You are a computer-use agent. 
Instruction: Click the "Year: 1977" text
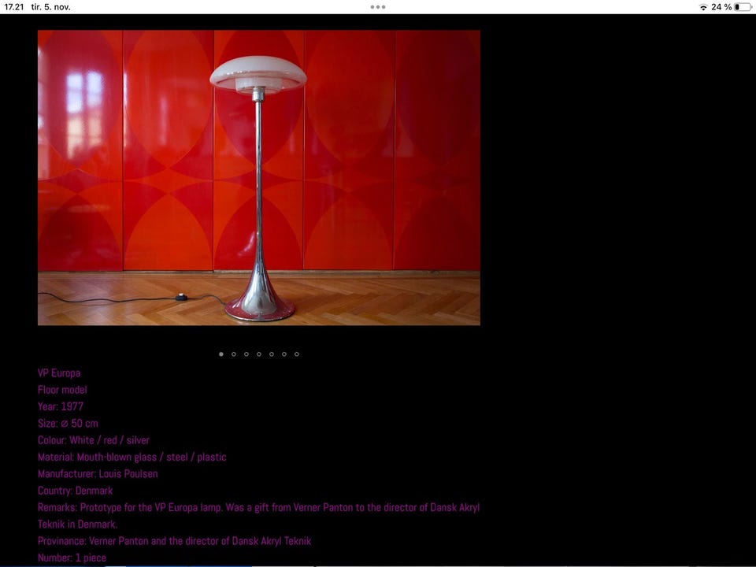click(61, 407)
